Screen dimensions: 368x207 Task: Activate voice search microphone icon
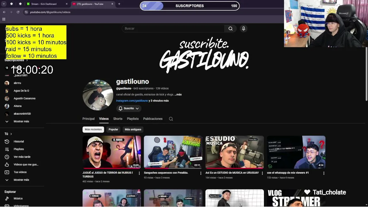pos(244,28)
